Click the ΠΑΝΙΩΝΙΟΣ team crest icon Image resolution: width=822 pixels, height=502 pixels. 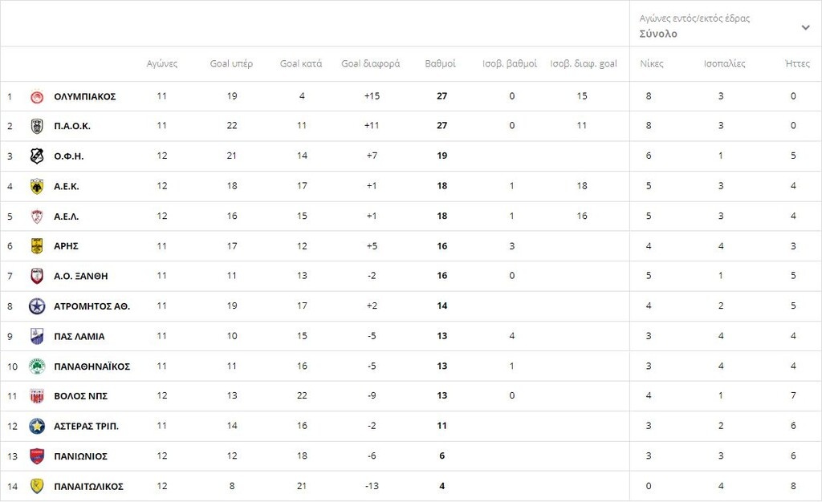point(37,456)
